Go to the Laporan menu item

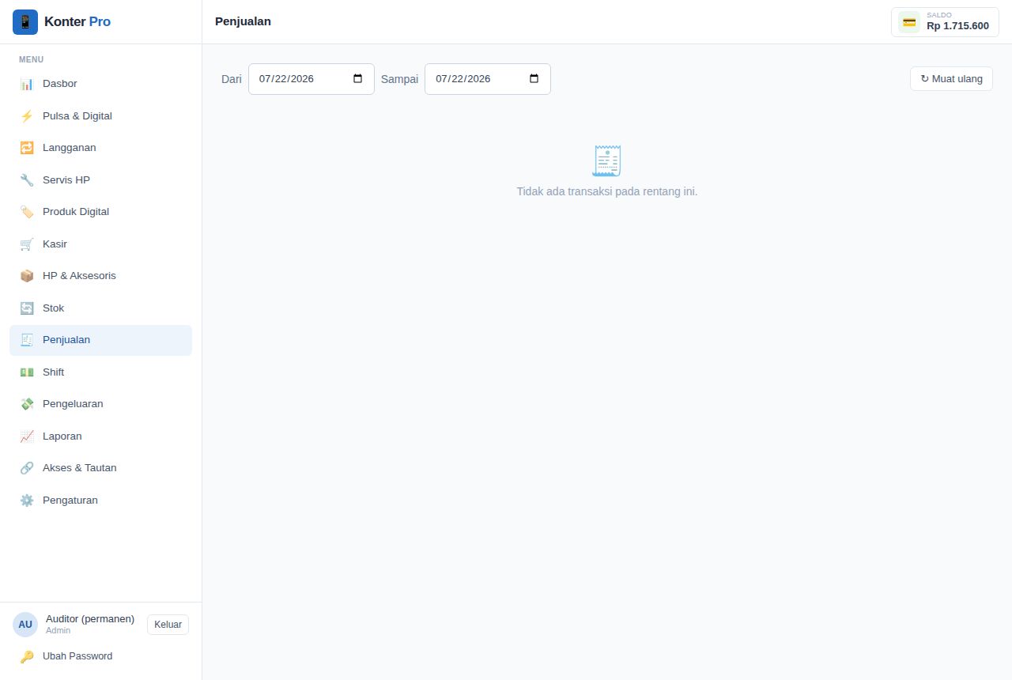[x=101, y=436]
